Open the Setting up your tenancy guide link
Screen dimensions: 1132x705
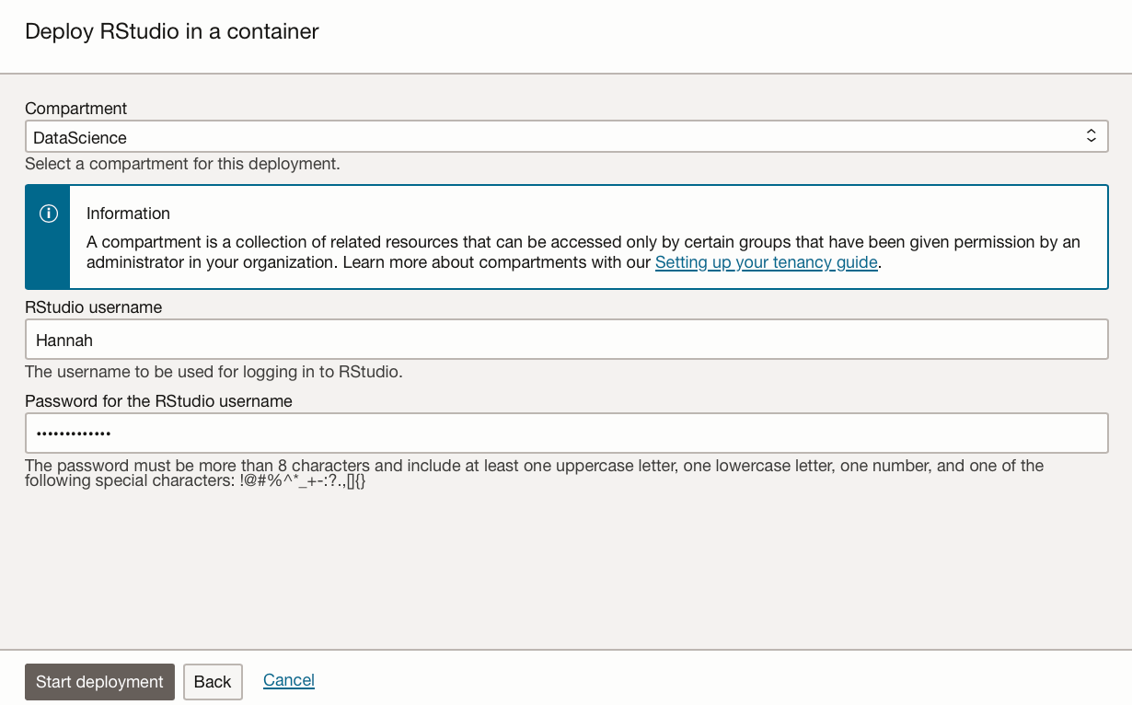766,262
